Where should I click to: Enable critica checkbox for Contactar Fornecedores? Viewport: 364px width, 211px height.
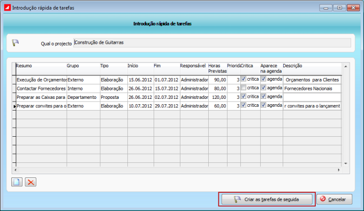243,88
